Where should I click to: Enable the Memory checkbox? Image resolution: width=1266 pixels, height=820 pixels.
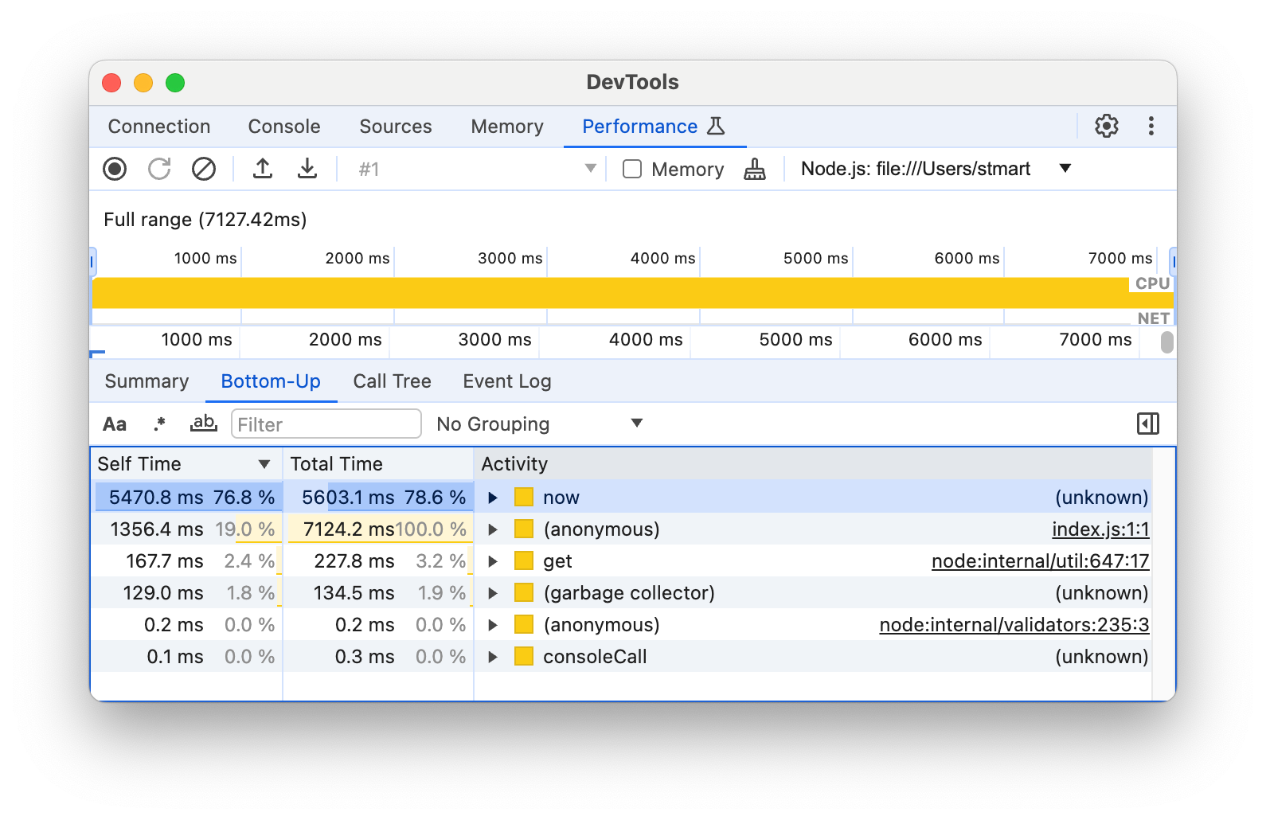click(x=632, y=169)
